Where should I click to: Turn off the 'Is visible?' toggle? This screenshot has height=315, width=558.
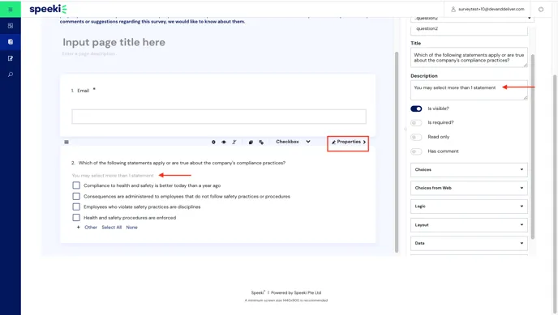coord(416,109)
